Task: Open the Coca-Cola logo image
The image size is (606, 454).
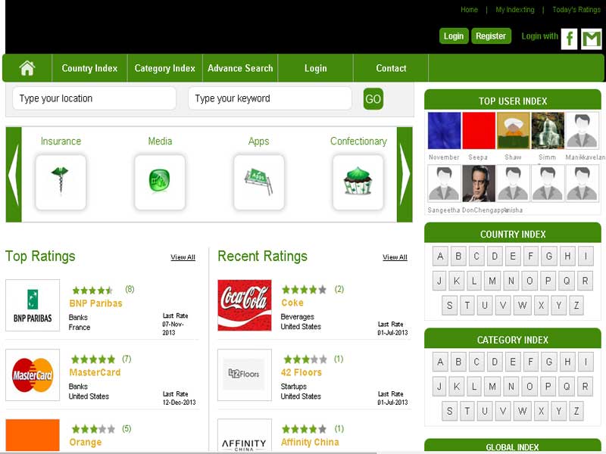Action: (245, 306)
